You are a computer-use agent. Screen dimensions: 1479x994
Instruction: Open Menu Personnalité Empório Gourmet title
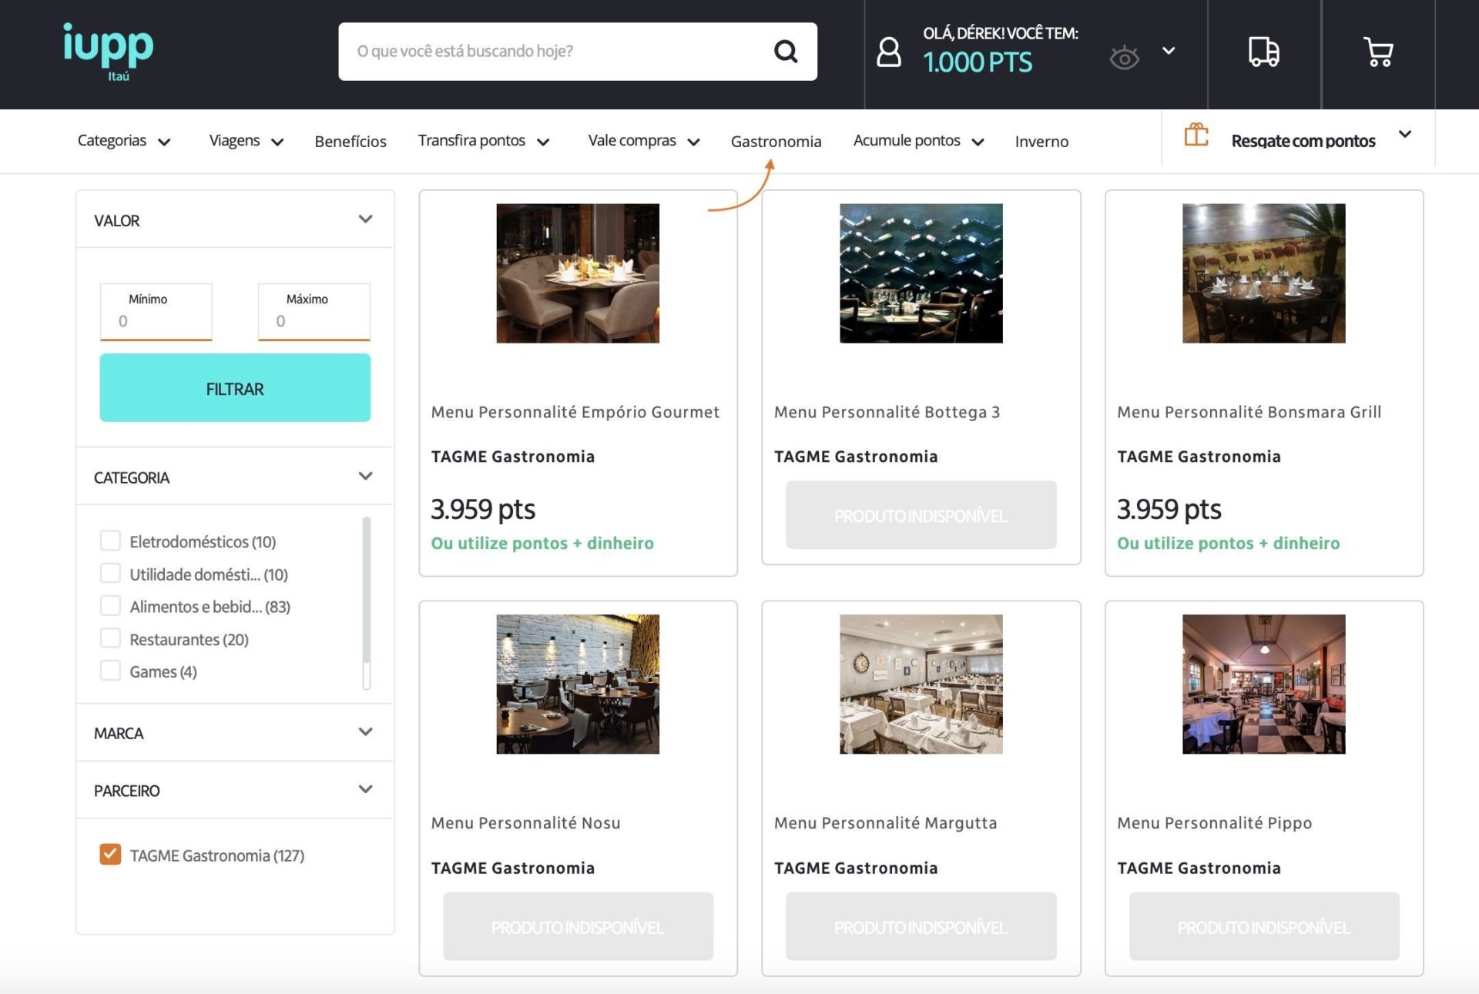coord(575,413)
